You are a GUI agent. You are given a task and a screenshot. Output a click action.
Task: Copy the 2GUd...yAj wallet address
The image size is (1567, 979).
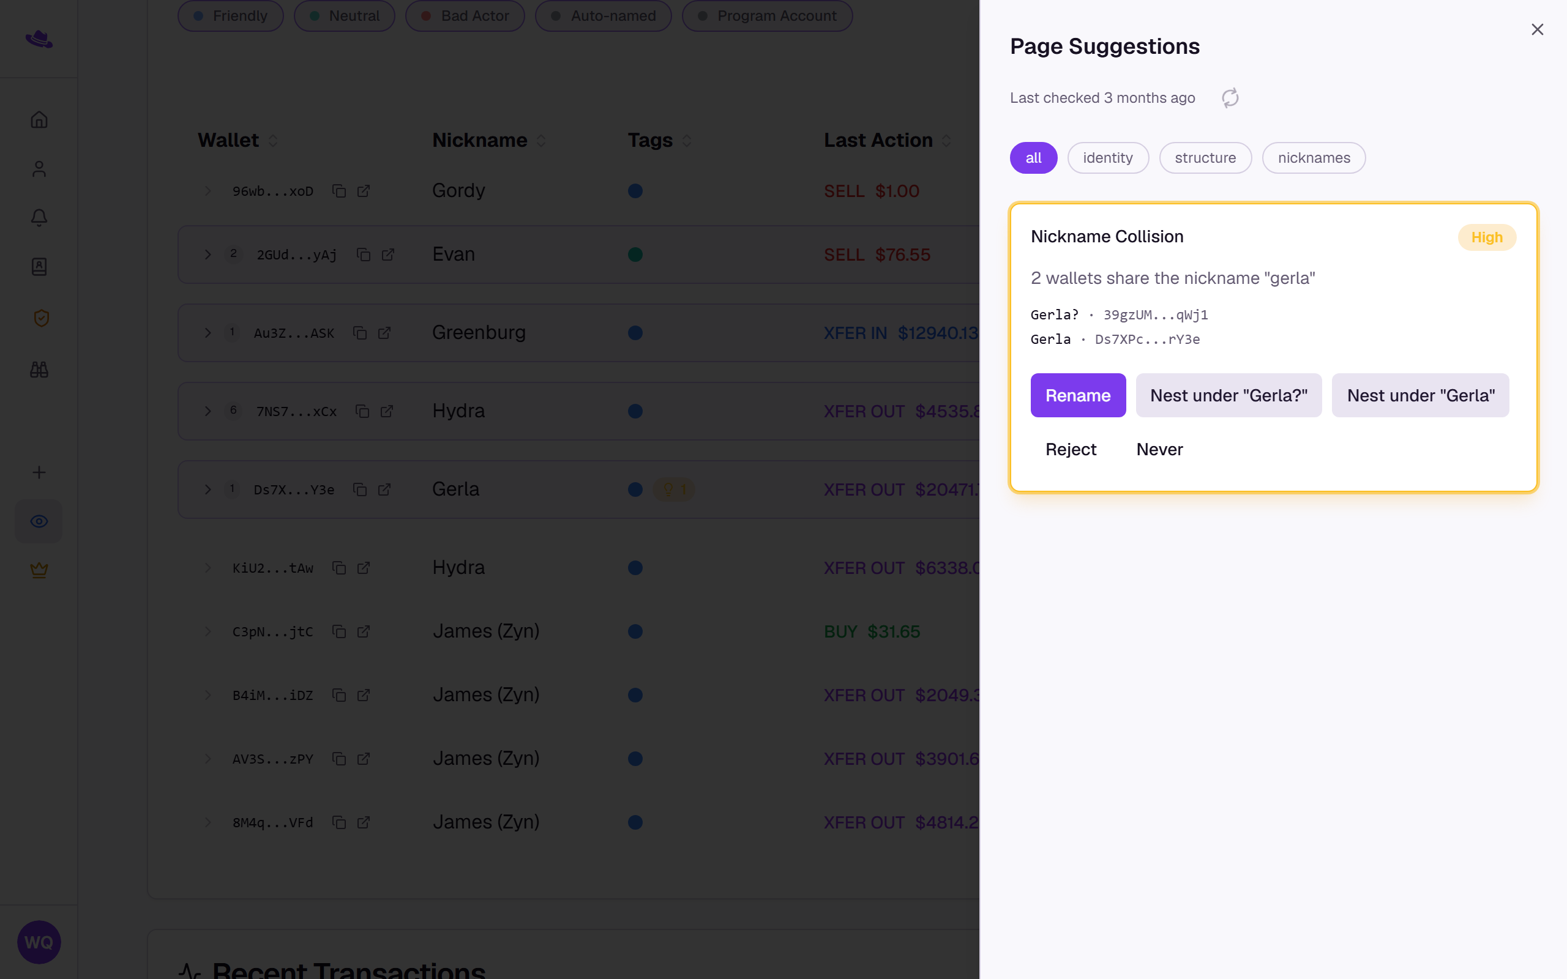(x=363, y=255)
